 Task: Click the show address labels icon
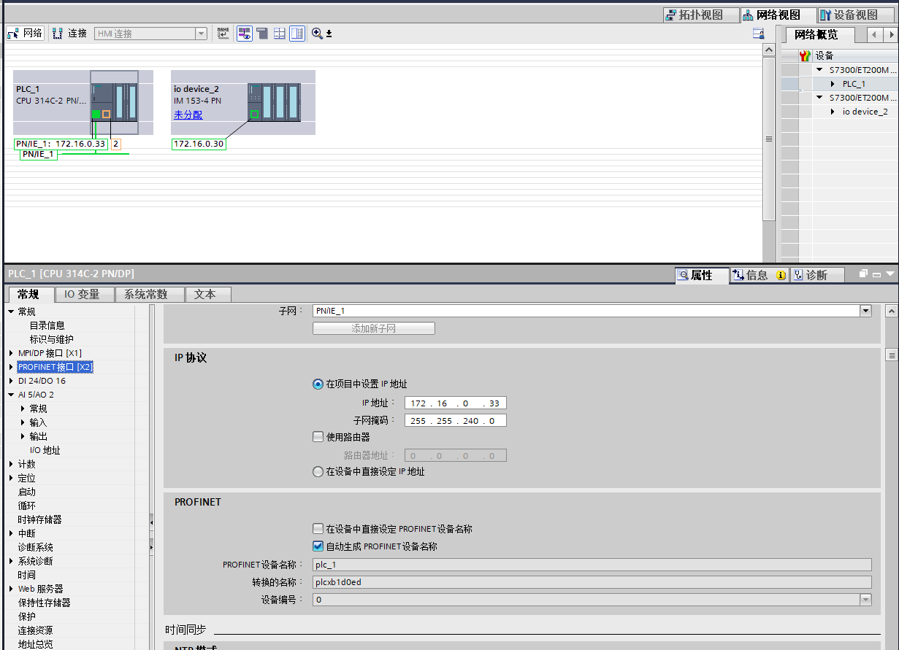[245, 34]
